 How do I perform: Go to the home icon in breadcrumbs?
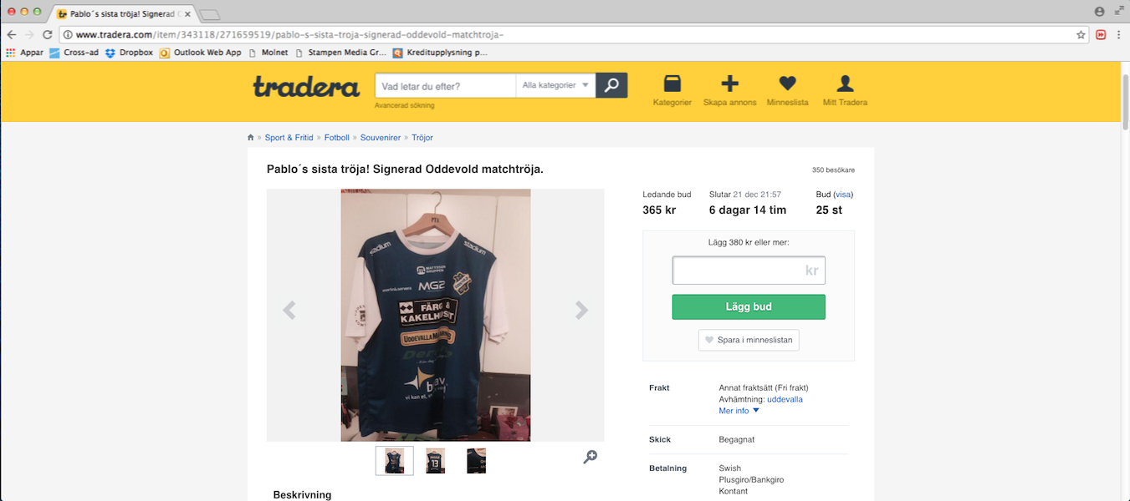250,138
